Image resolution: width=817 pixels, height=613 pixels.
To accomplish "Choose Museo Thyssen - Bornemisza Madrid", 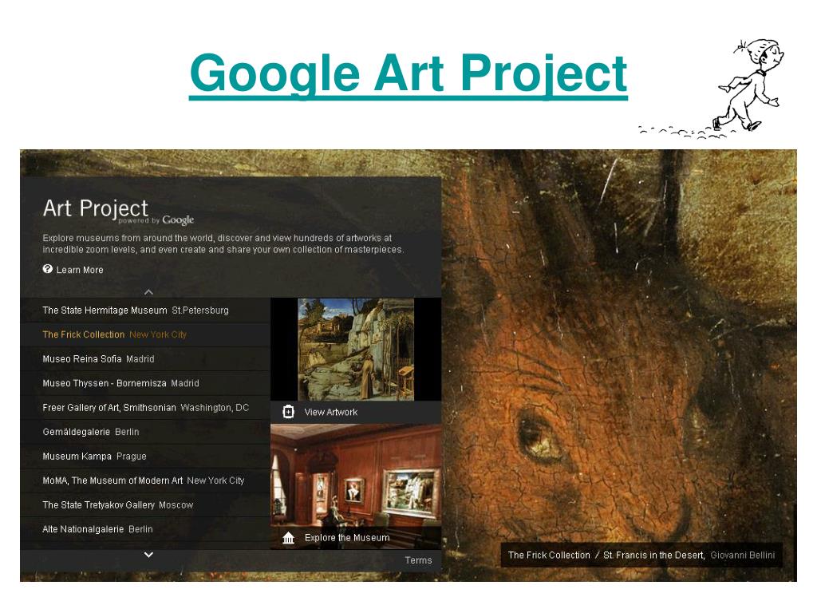I will pyautogui.click(x=145, y=383).
